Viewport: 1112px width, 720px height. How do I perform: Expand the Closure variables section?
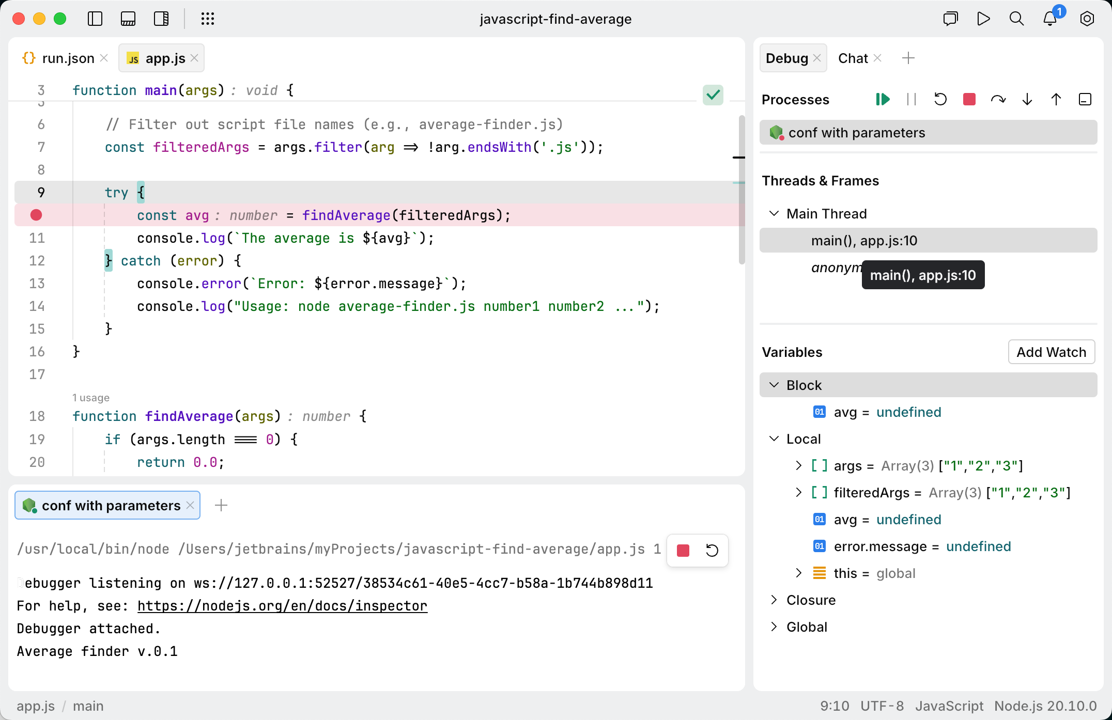tap(774, 600)
